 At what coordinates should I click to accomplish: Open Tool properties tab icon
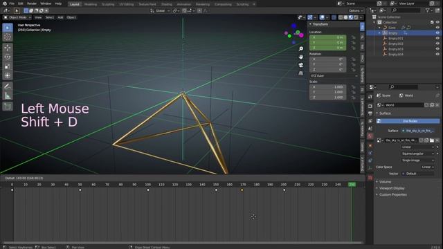tap(370, 97)
